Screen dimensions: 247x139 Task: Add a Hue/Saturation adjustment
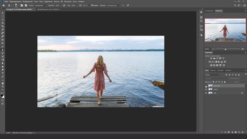210,62
